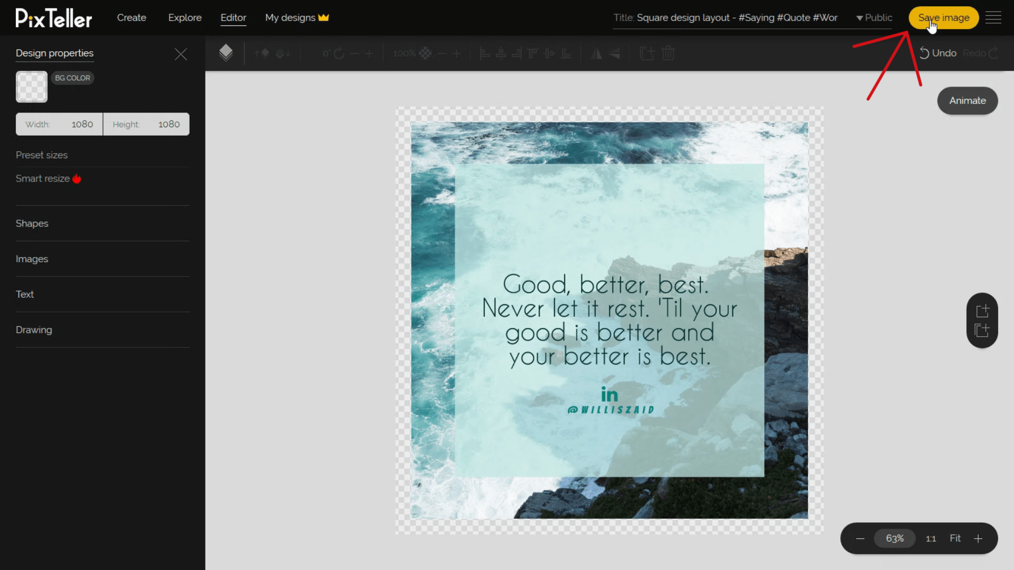Click the upload/add image icon
The height and width of the screenshot is (570, 1014).
(x=982, y=310)
